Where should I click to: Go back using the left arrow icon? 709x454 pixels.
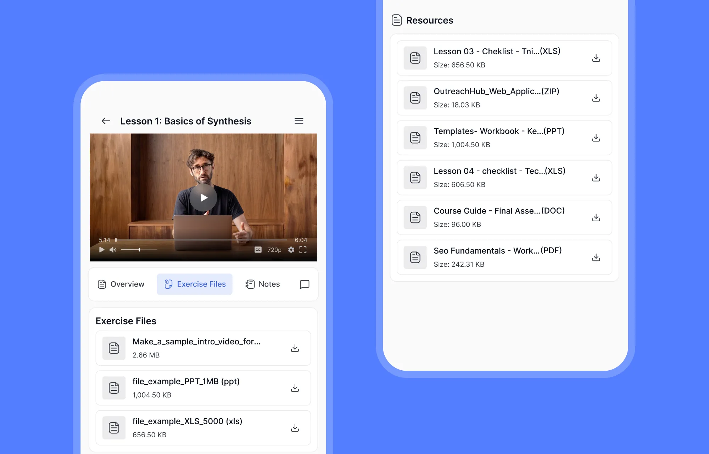(106, 121)
